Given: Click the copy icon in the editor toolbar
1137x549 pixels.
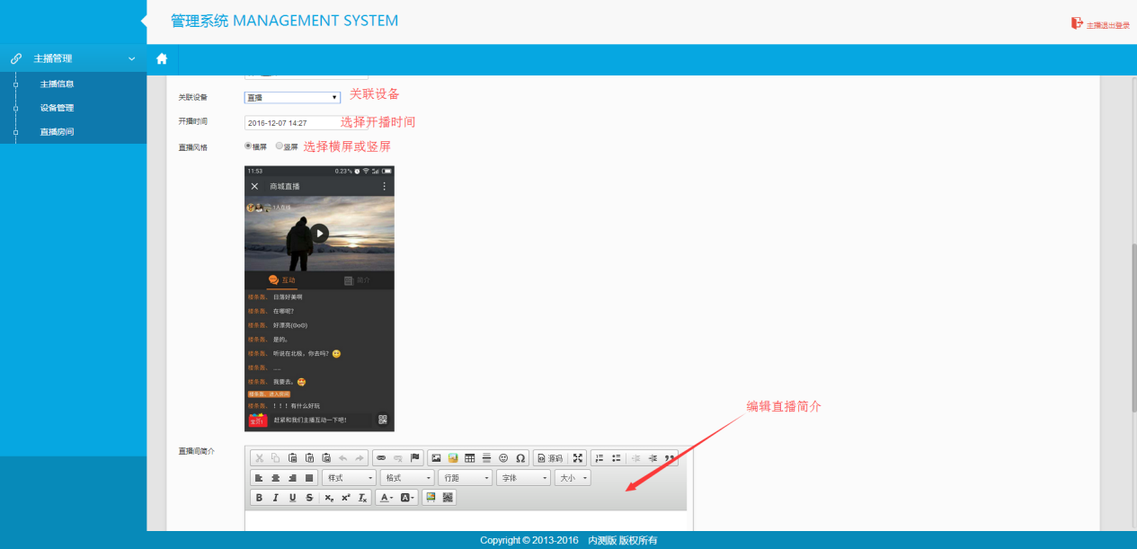Looking at the screenshot, I should coord(276,458).
